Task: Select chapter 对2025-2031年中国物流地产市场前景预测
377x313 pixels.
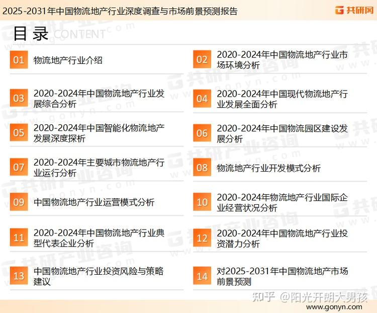Action: (282, 276)
